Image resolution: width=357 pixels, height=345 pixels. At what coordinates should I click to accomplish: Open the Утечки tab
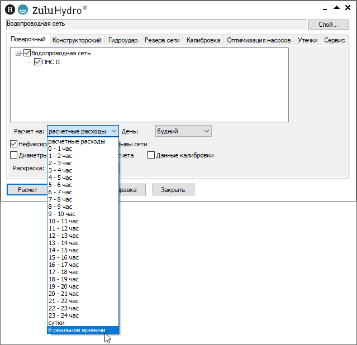pyautogui.click(x=307, y=40)
